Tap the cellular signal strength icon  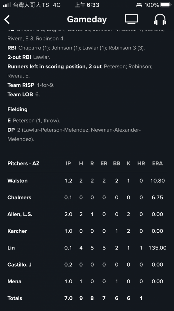coord(7,5)
